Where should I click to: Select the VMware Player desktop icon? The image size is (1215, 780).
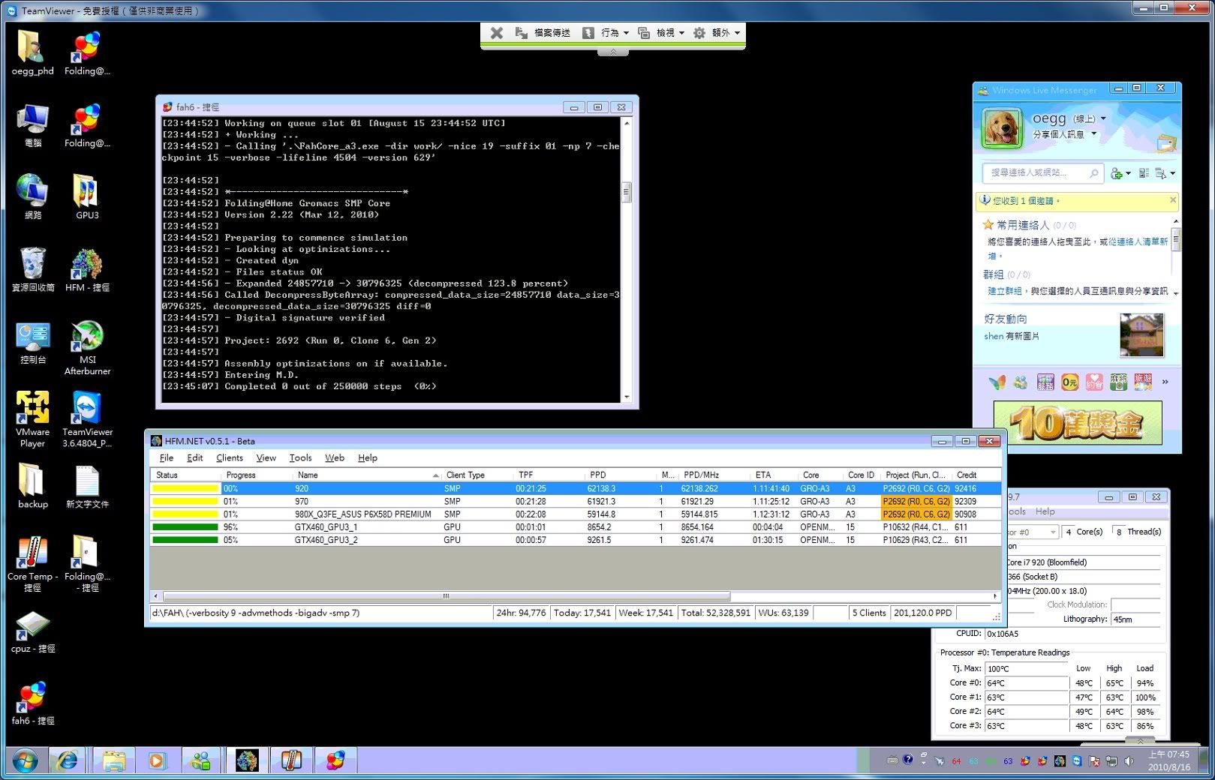click(x=32, y=419)
